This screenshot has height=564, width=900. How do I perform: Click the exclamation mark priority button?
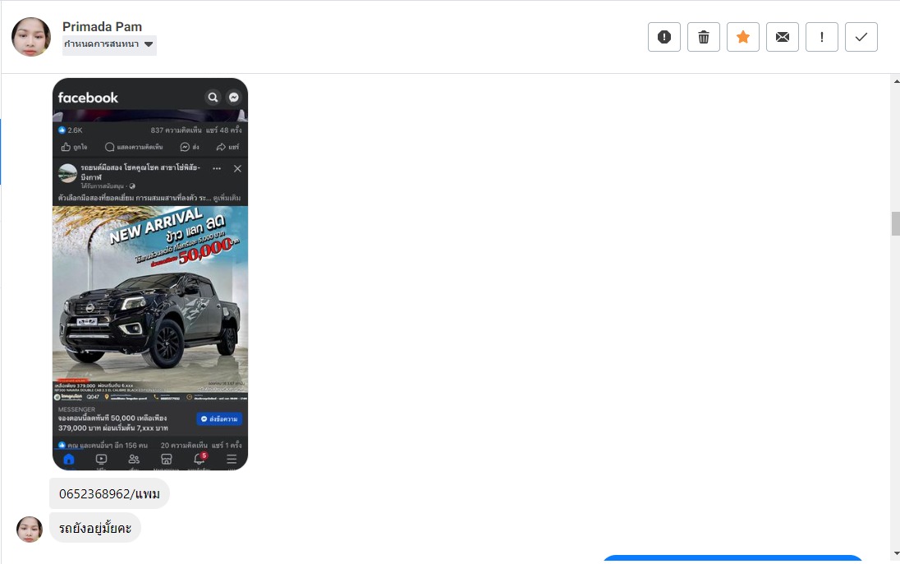point(822,37)
